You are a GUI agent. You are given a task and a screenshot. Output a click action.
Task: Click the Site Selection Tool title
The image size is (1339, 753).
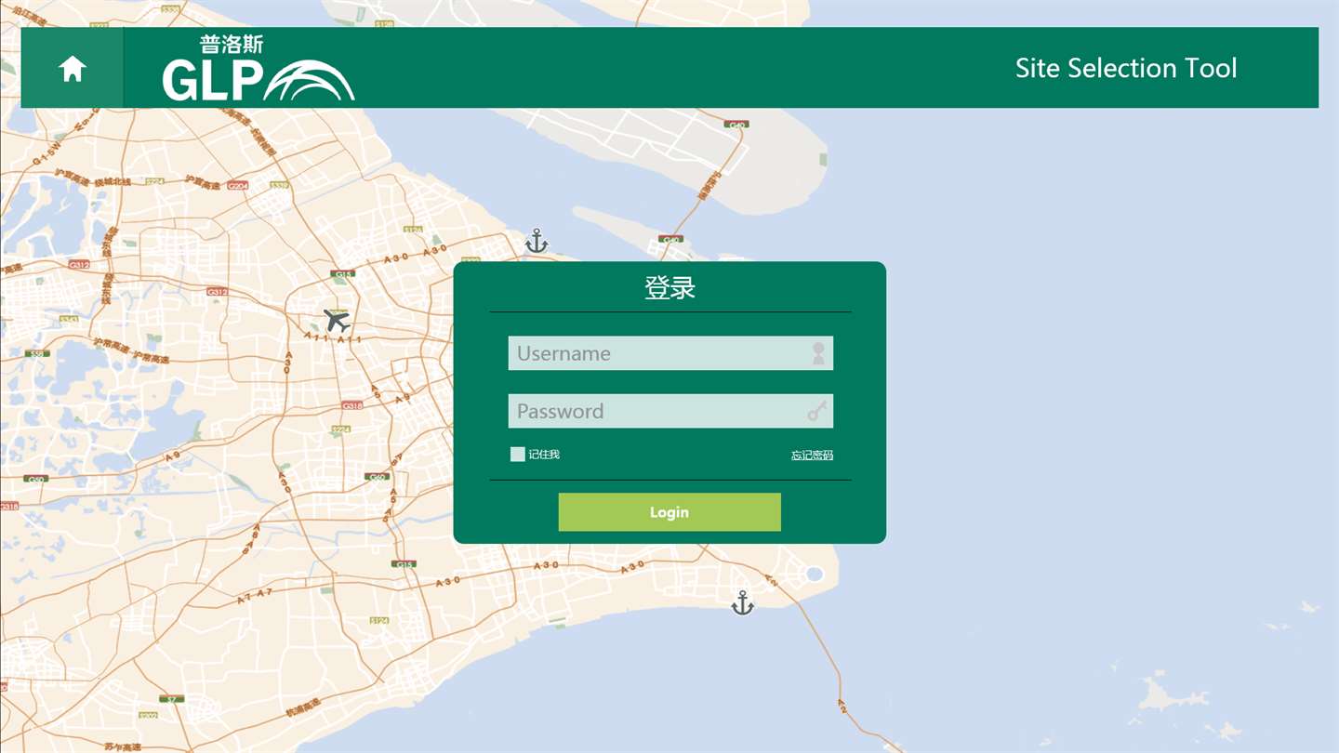click(x=1126, y=68)
